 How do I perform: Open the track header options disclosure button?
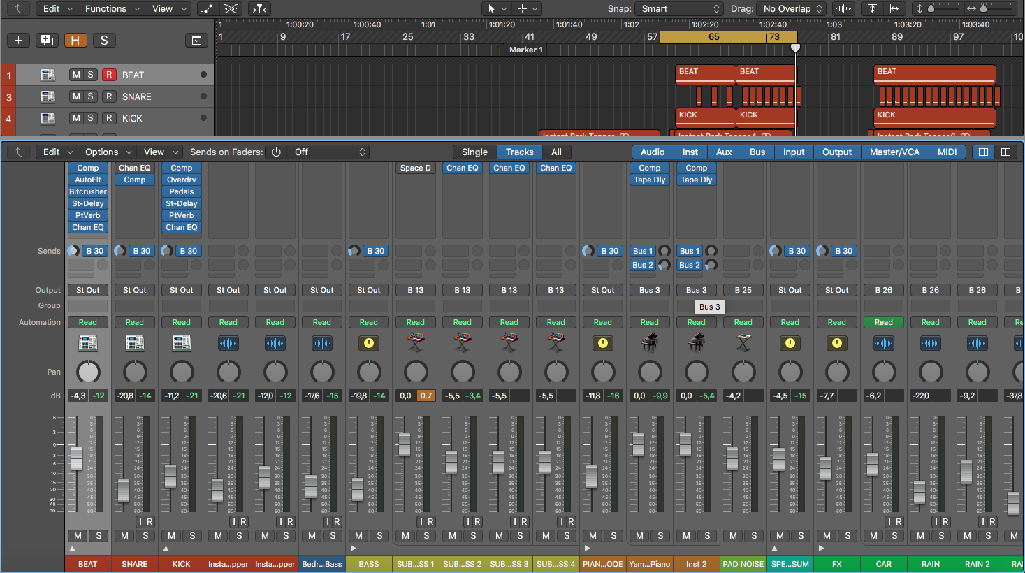point(197,40)
